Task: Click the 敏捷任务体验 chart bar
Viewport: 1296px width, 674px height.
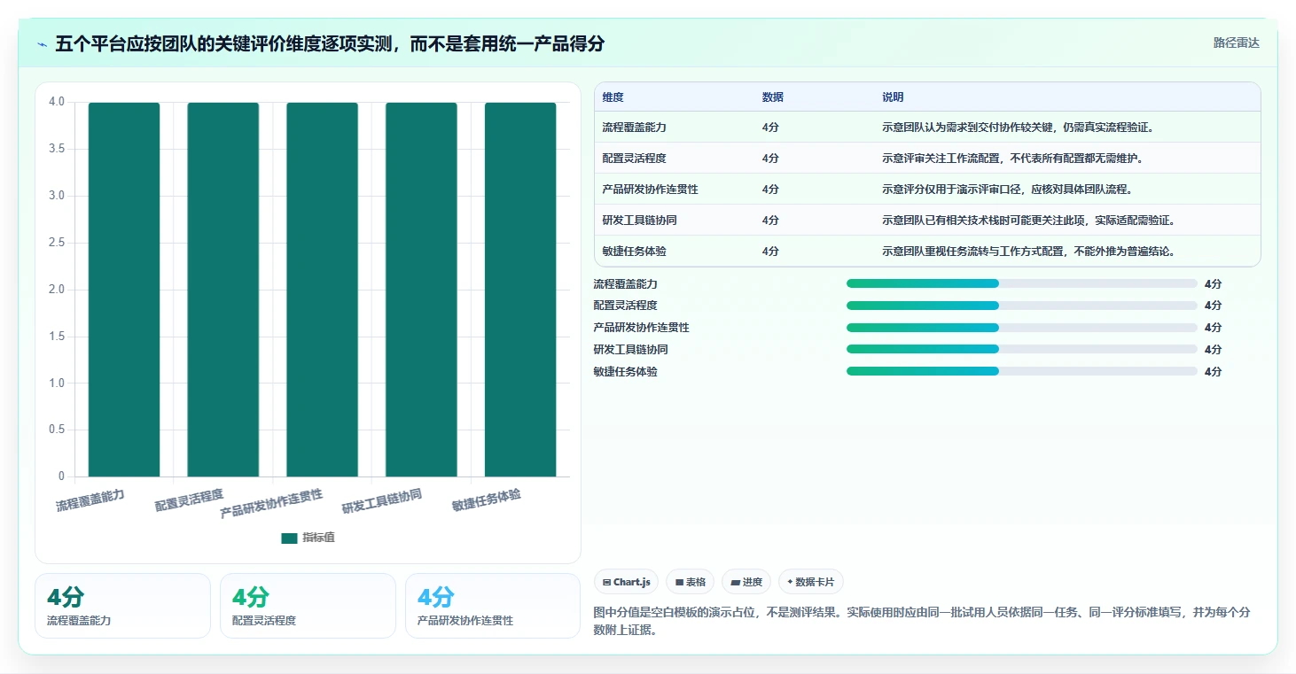Action: pos(520,290)
